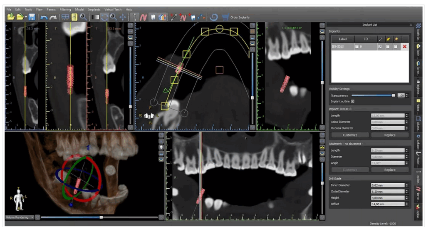Open the Volume Rendering dropdown

click(x=19, y=217)
